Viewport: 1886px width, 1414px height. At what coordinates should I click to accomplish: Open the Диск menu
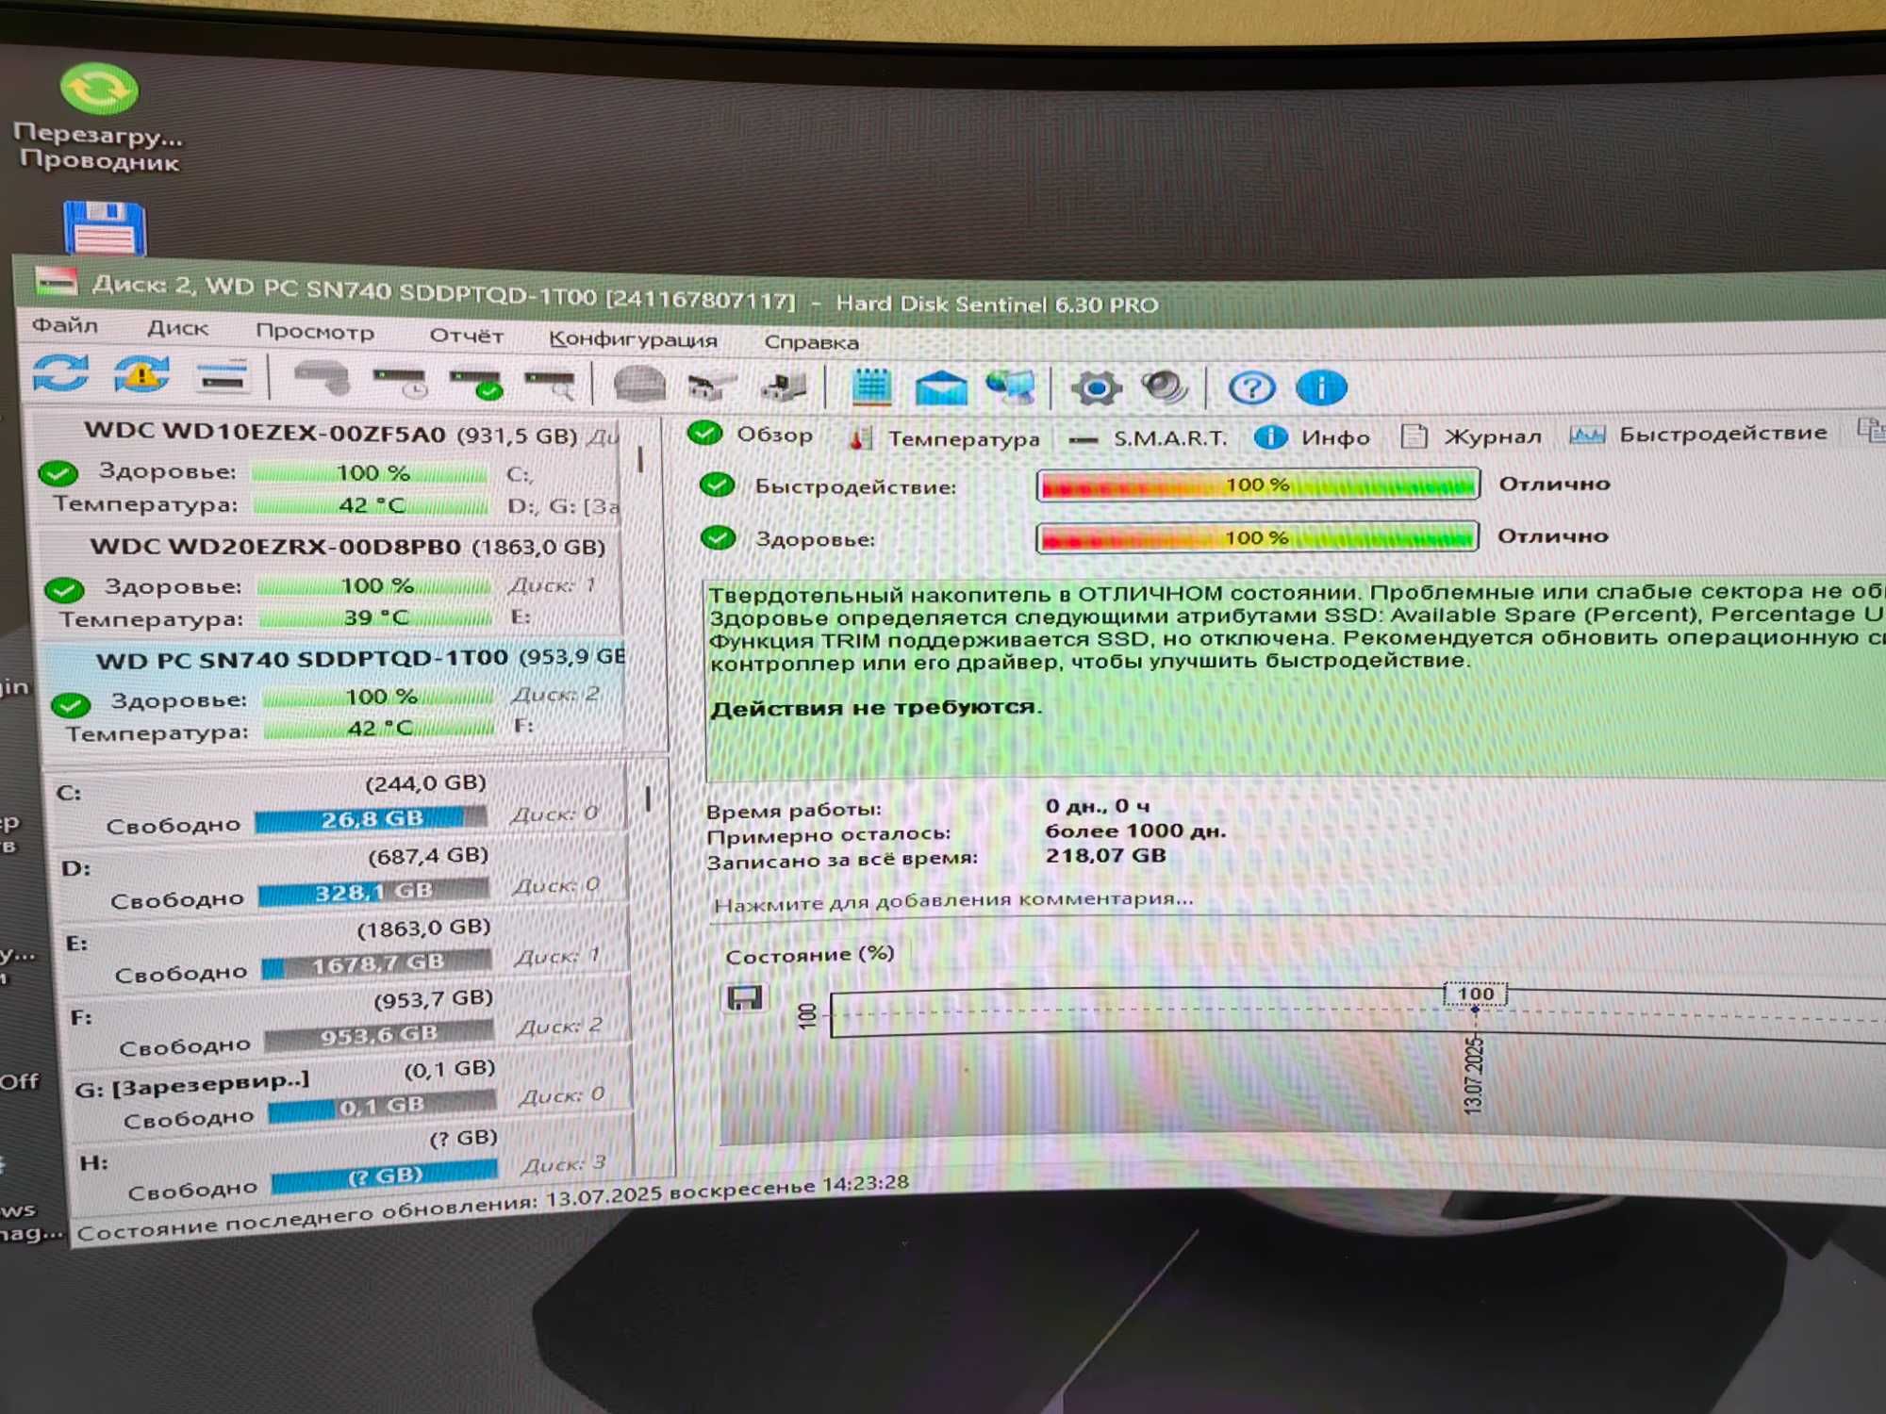(x=177, y=328)
